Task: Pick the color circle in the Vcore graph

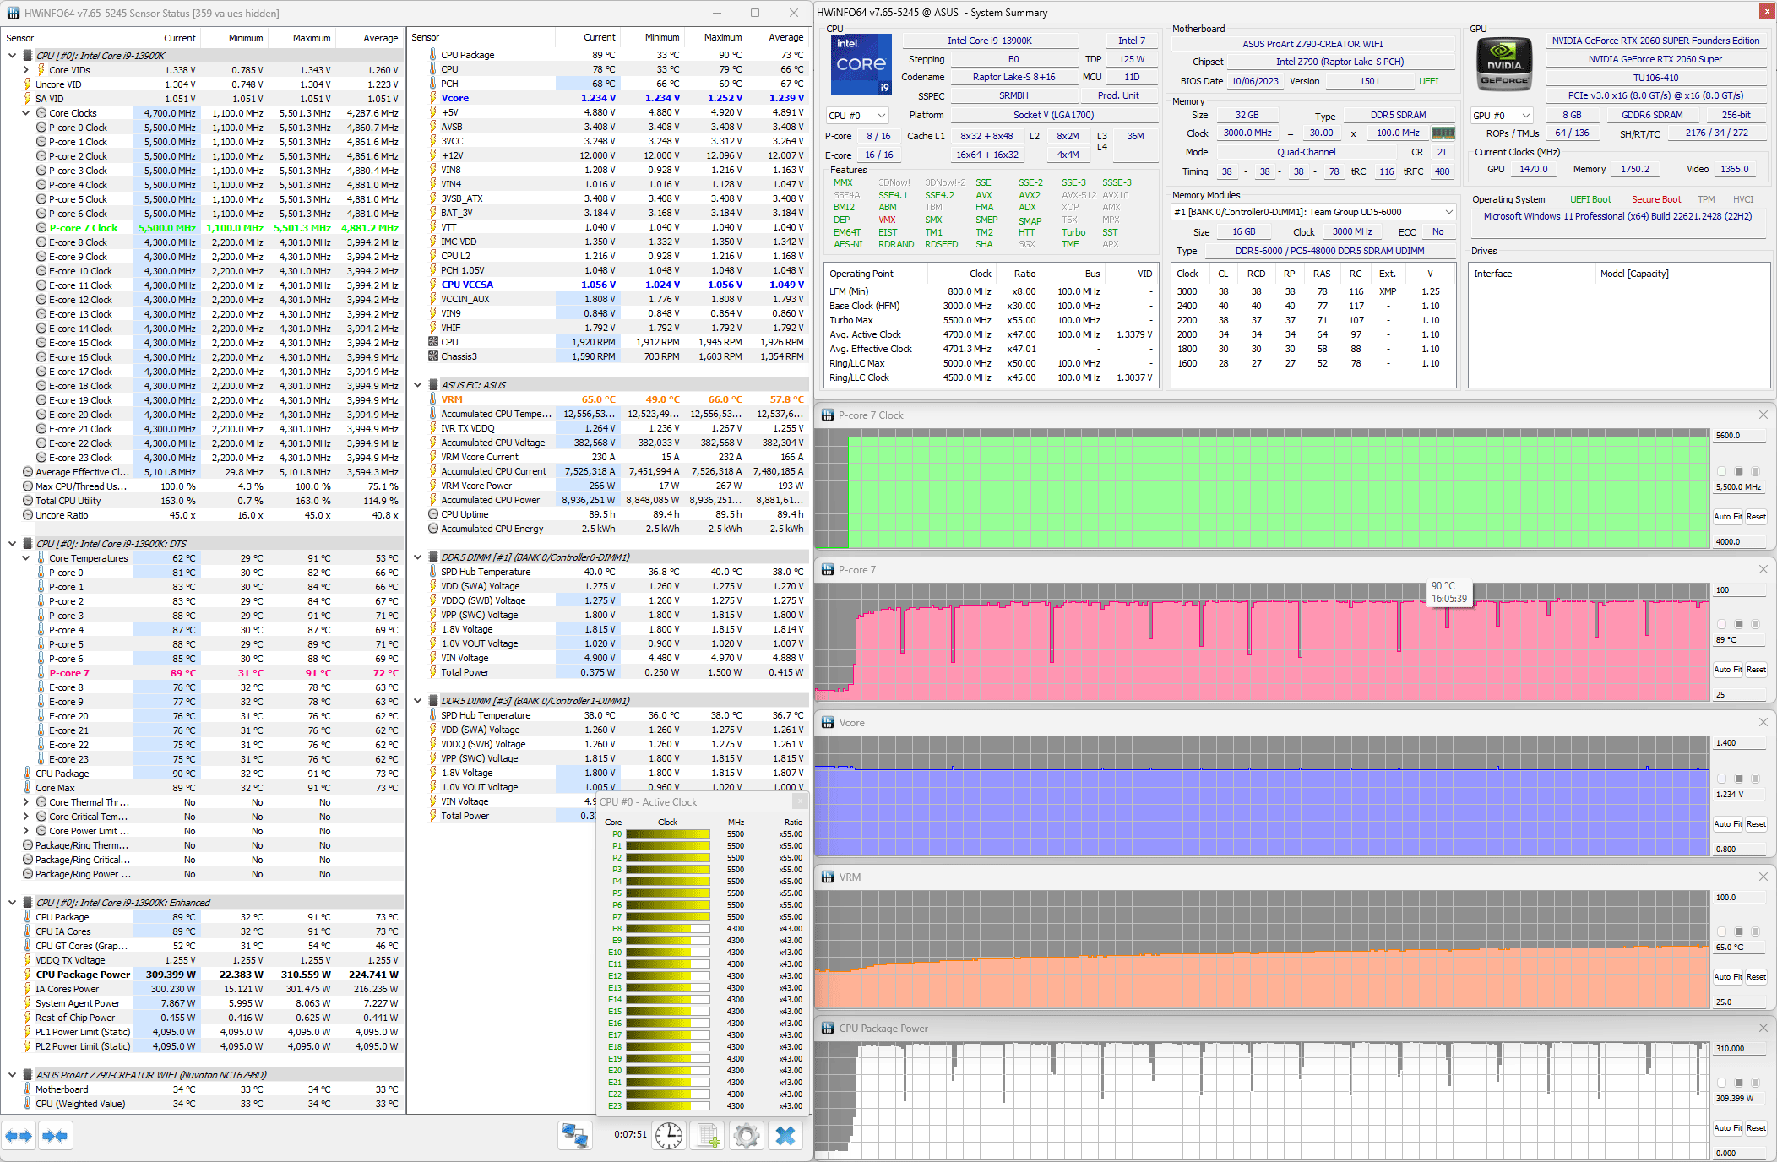Action: 1721,779
